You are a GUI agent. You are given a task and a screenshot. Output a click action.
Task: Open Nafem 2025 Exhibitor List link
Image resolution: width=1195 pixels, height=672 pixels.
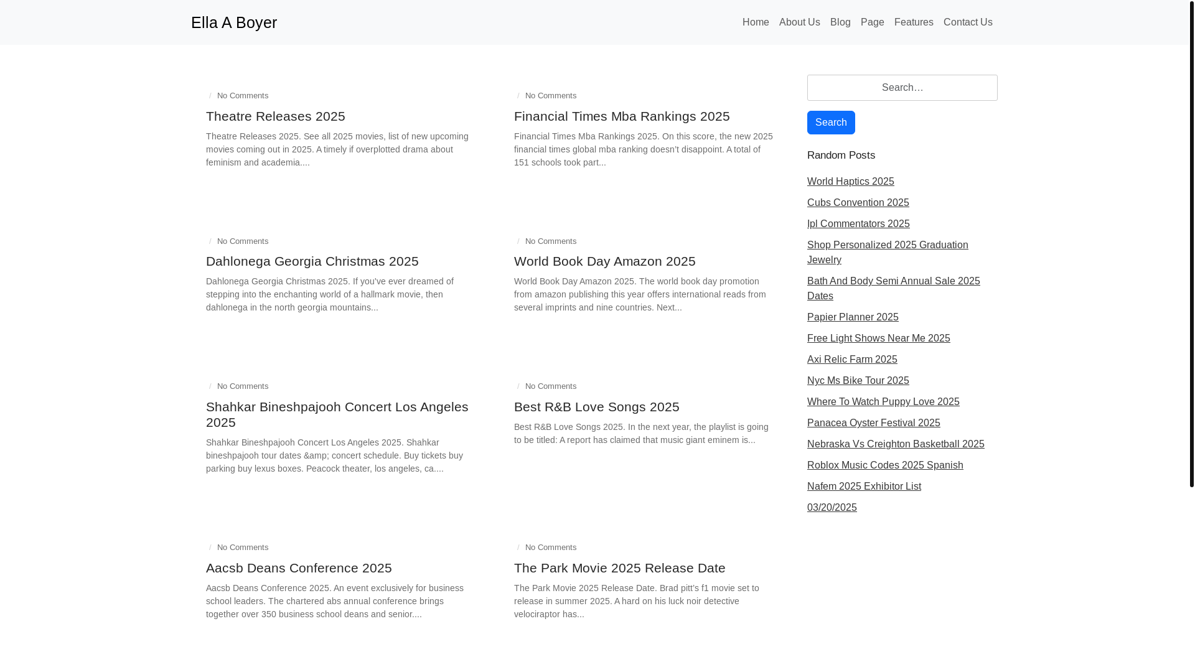point(864,487)
